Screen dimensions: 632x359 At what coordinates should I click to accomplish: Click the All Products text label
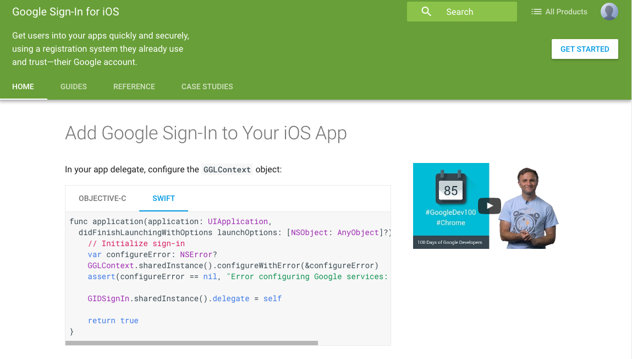tap(566, 12)
